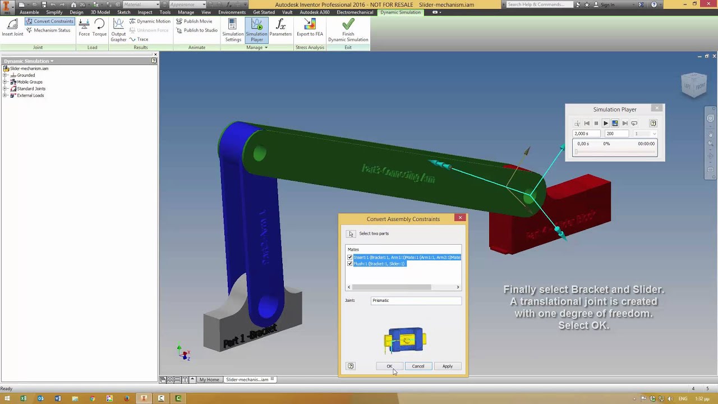Viewport: 718px width, 404px height.
Task: Click the prismatic joint preview image
Action: pyautogui.click(x=405, y=340)
